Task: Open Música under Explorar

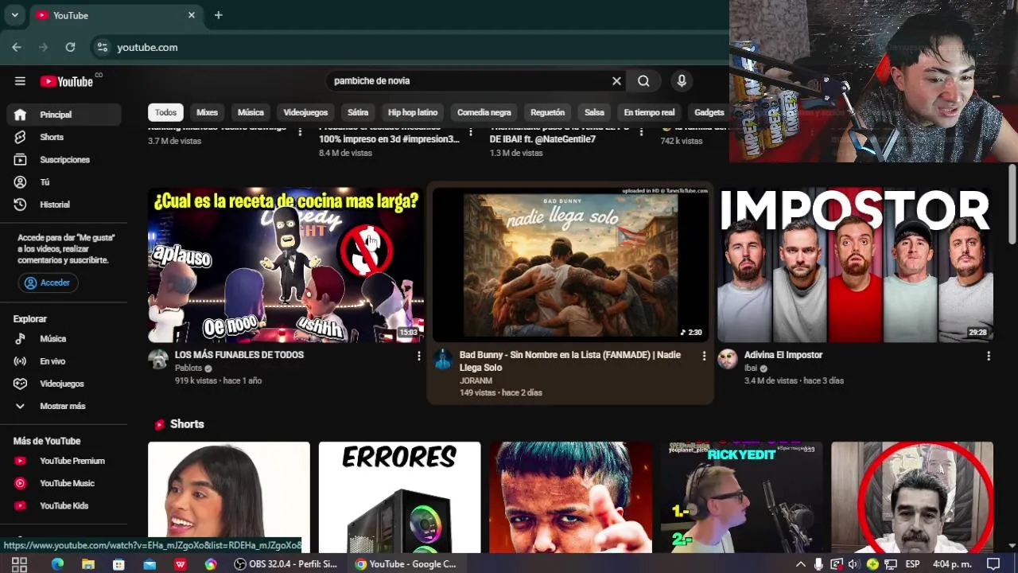Action: (64, 339)
